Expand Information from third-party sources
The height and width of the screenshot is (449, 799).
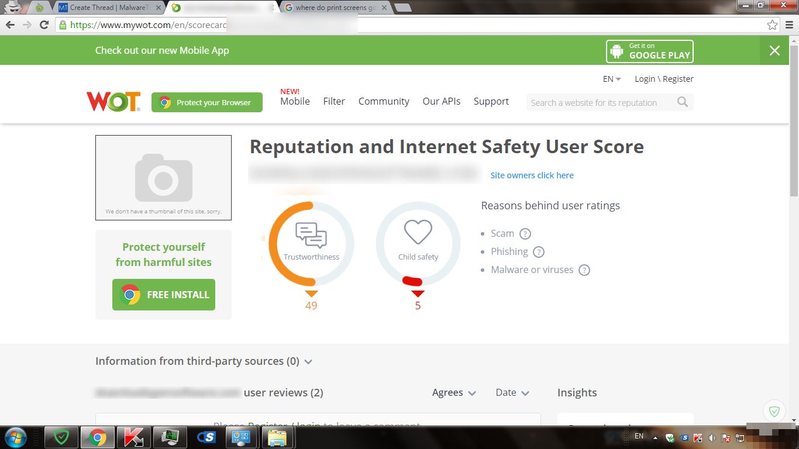coord(204,361)
